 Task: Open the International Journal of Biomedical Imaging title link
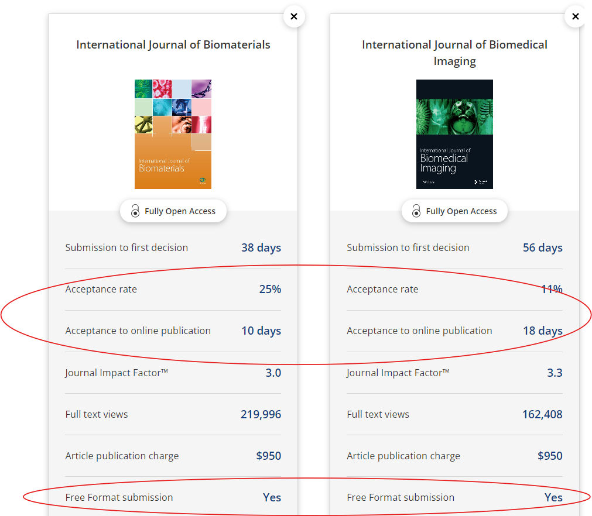454,53
